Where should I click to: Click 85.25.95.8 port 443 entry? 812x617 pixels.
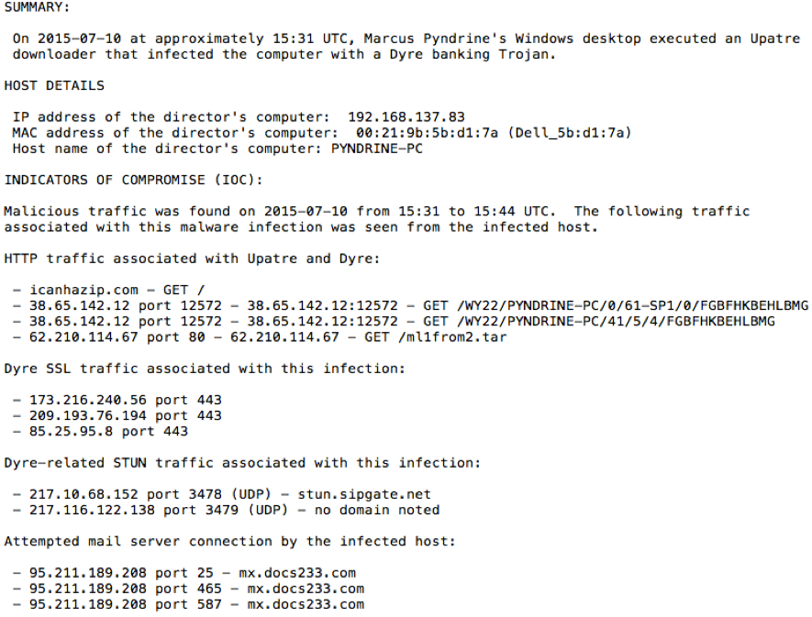(x=100, y=431)
